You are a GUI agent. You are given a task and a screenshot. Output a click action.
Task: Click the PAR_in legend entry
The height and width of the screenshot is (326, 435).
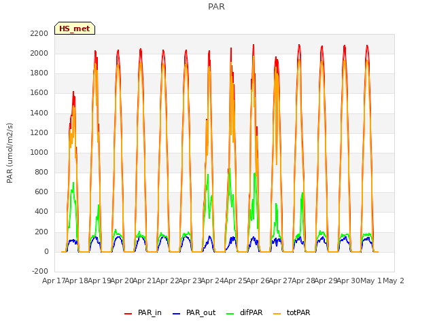(143, 312)
